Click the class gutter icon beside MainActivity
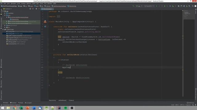The width and height of the screenshot is (197, 110). coord(45,22)
